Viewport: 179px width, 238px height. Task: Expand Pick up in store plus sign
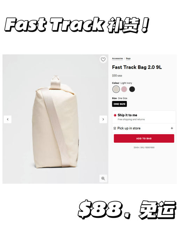tap(172, 128)
